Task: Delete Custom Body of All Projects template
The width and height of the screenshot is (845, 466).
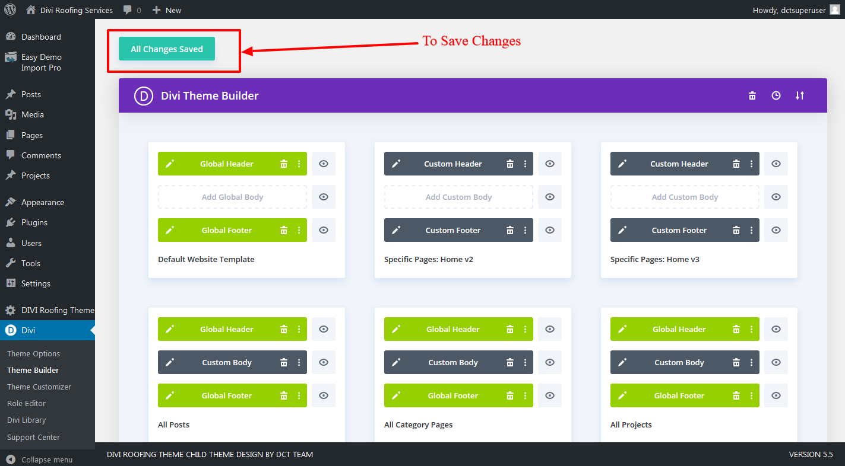Action: pos(736,362)
